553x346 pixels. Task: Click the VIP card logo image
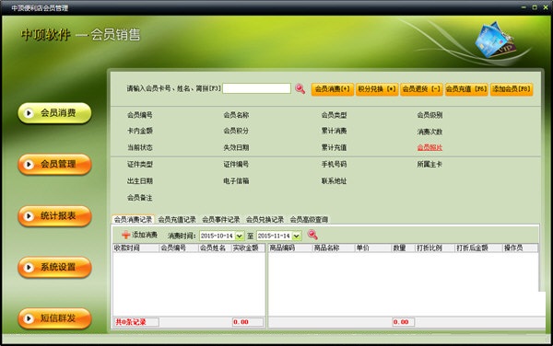[x=495, y=40]
